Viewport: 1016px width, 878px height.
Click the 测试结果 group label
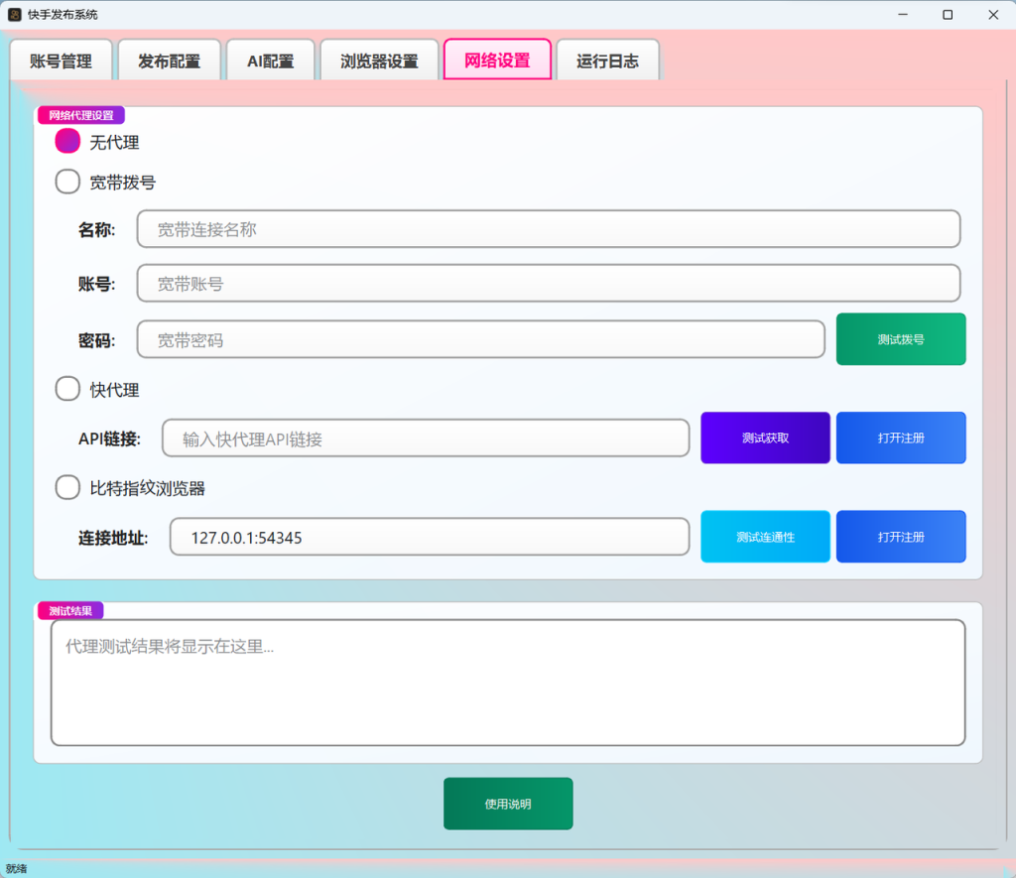click(x=70, y=611)
